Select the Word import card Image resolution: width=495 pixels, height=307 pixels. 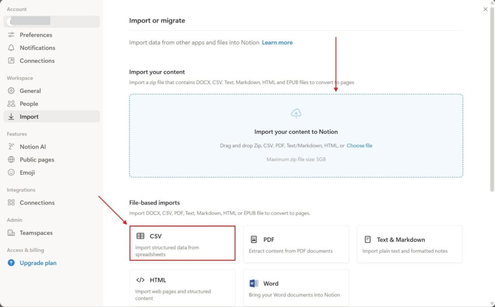296,288
